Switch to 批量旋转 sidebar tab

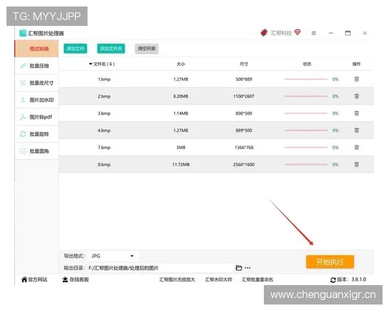36,134
